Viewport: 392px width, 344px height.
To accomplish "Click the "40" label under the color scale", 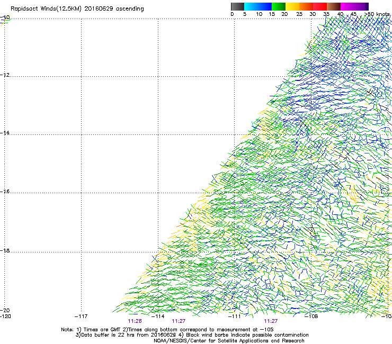I will point(340,14).
